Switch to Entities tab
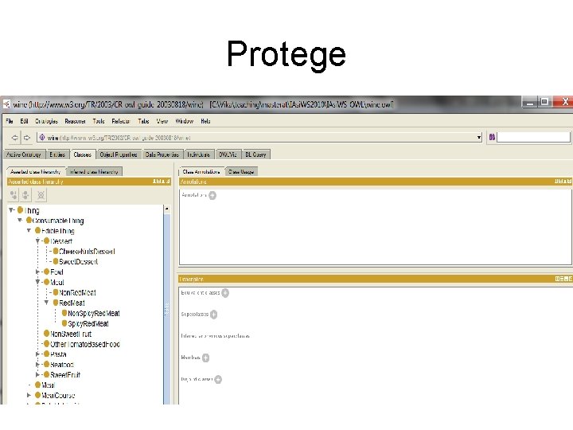The width and height of the screenshot is (573, 430). click(x=57, y=154)
